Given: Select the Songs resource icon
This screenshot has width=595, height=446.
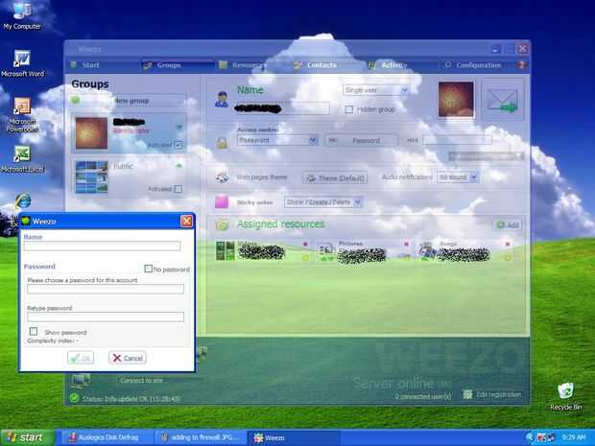Looking at the screenshot, I should point(426,250).
